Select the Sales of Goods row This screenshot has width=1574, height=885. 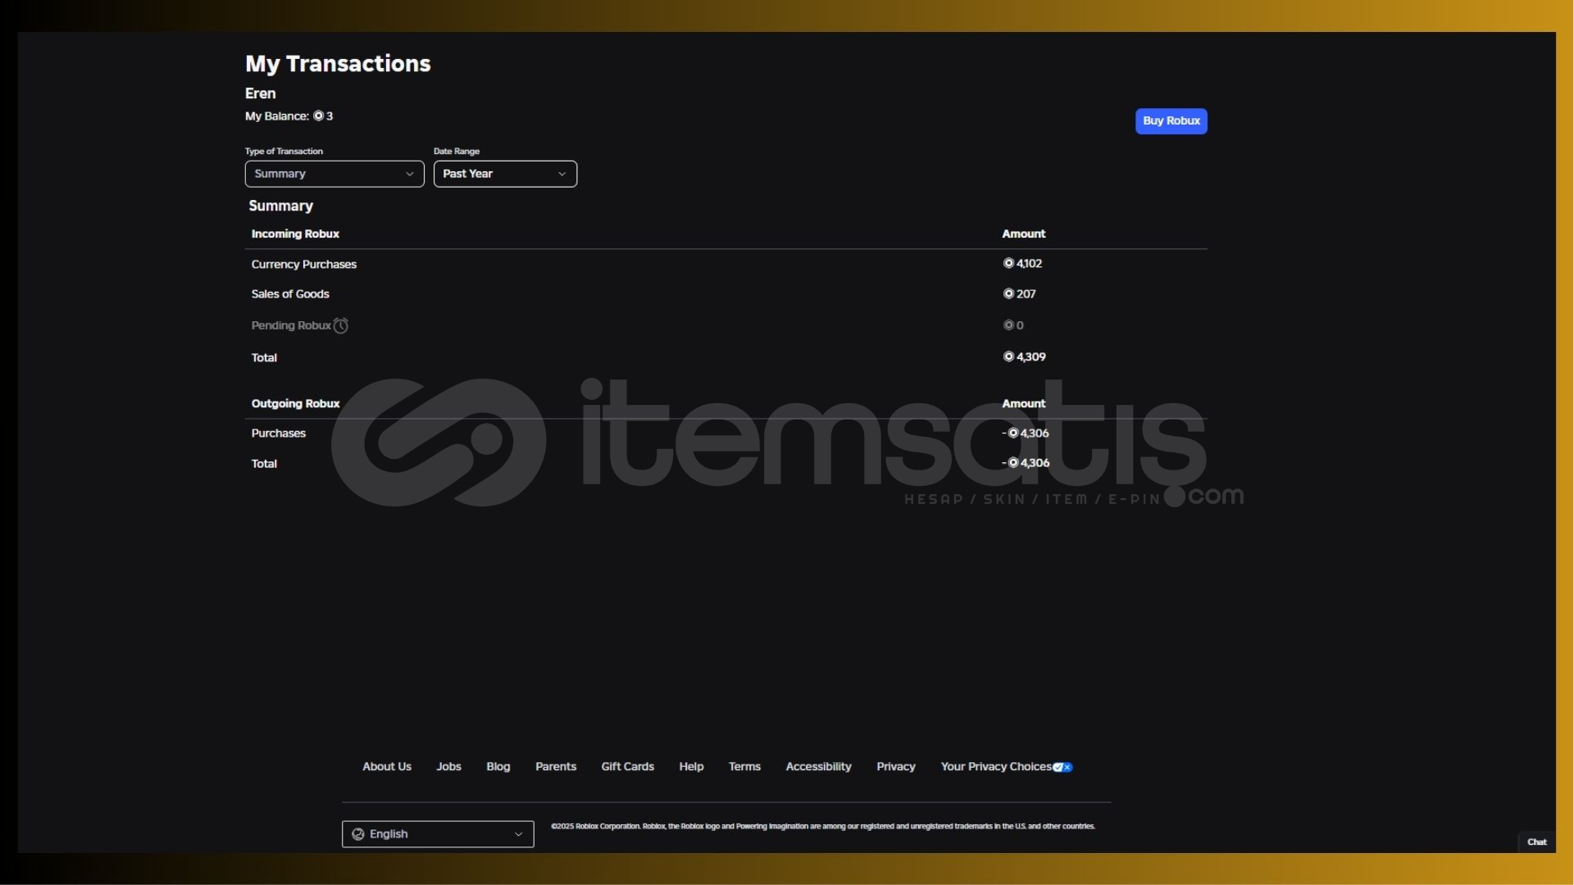coord(726,293)
